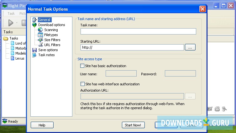Click Tasks root folder label

(14, 38)
